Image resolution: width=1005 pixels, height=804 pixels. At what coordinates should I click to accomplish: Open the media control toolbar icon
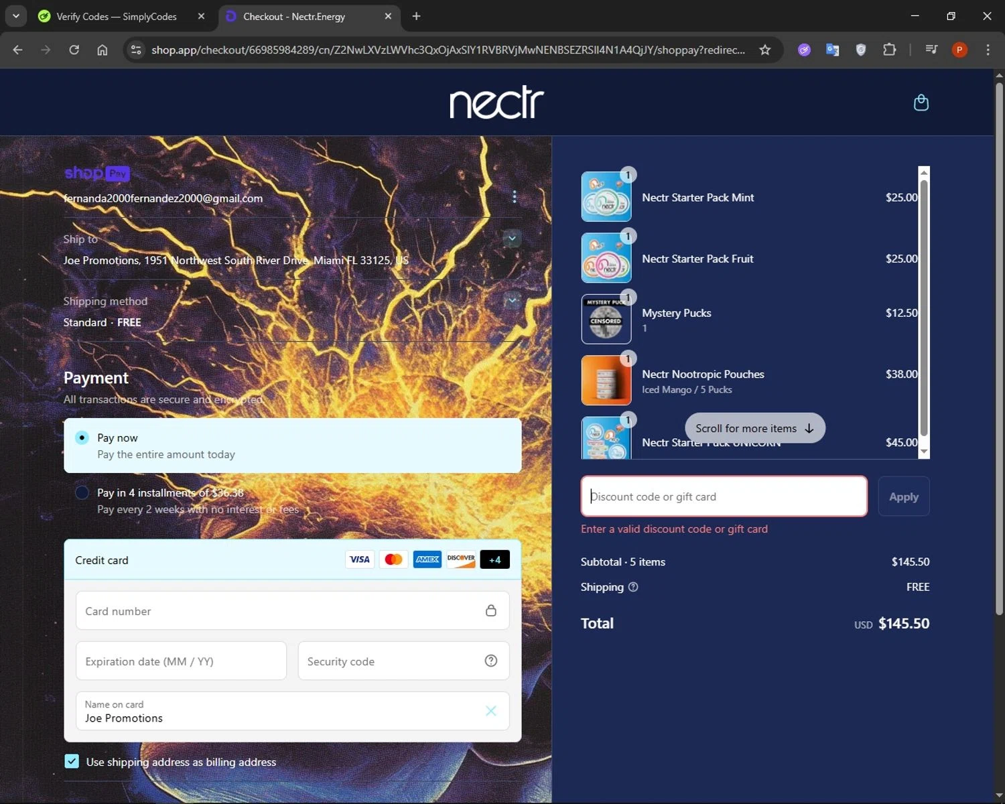point(931,50)
